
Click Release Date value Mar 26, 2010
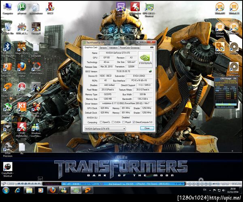[106, 67]
